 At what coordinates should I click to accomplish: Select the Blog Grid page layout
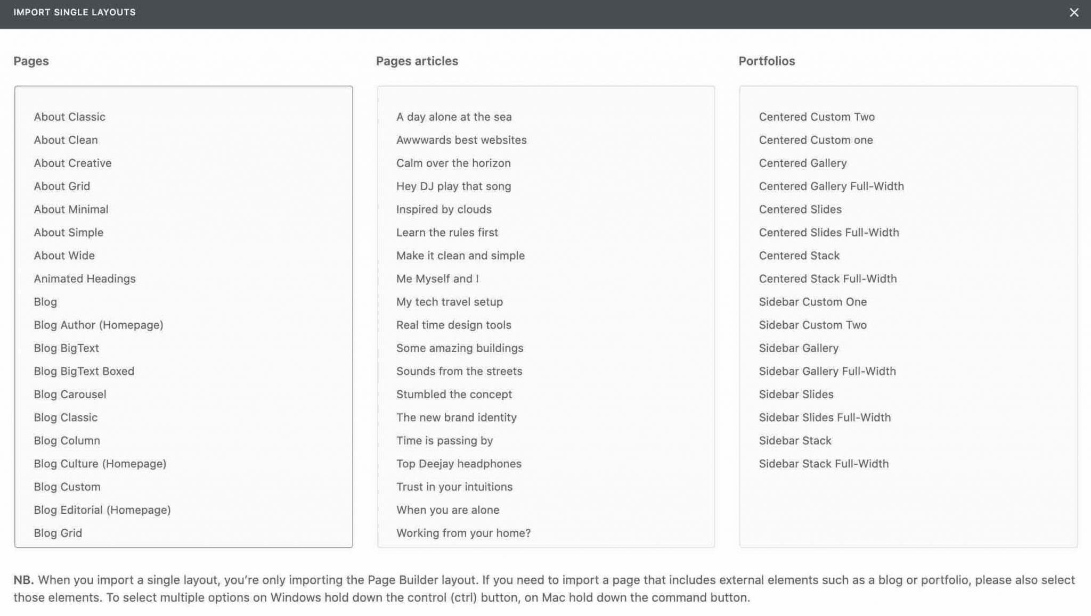coord(57,532)
